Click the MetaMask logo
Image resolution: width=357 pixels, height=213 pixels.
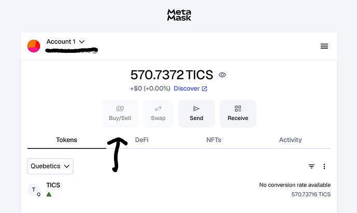178,15
